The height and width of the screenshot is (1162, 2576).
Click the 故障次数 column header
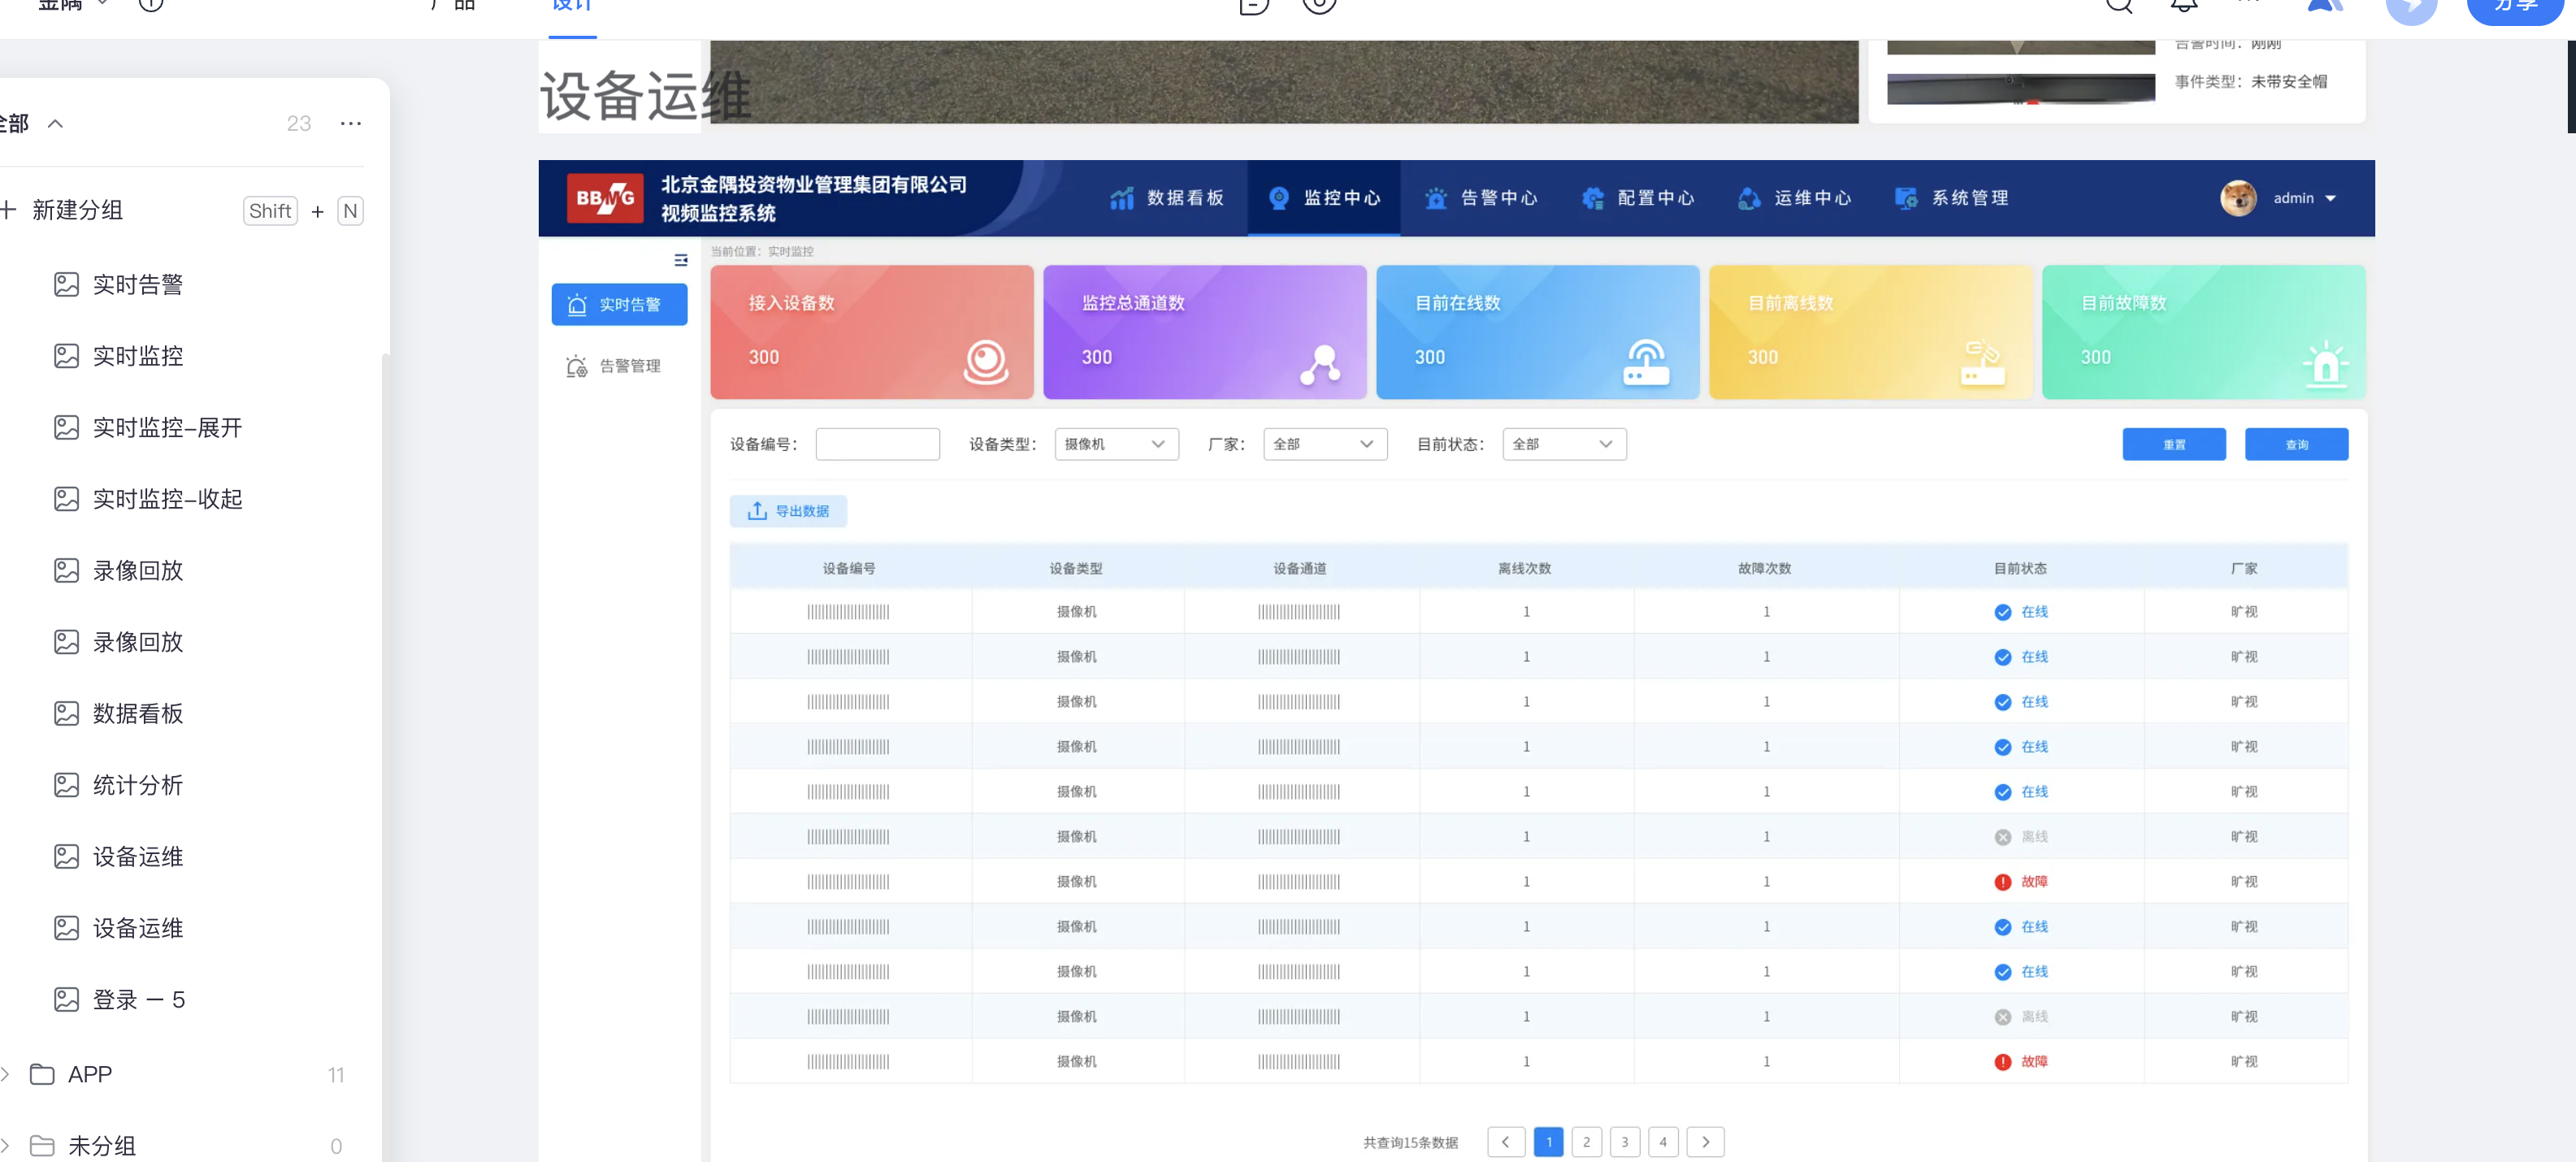[x=1765, y=568]
